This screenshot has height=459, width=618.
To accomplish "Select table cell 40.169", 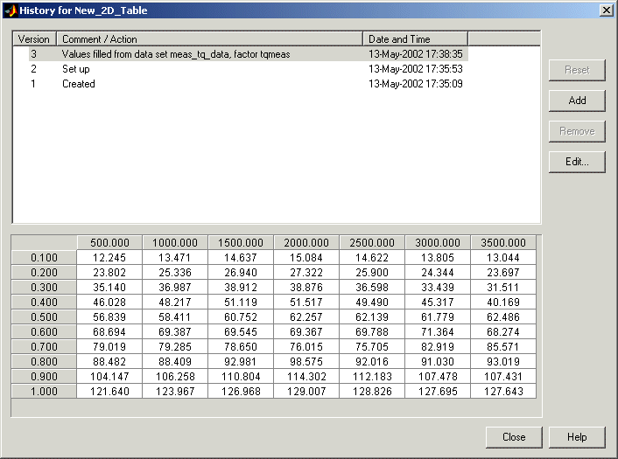I will [x=503, y=302].
